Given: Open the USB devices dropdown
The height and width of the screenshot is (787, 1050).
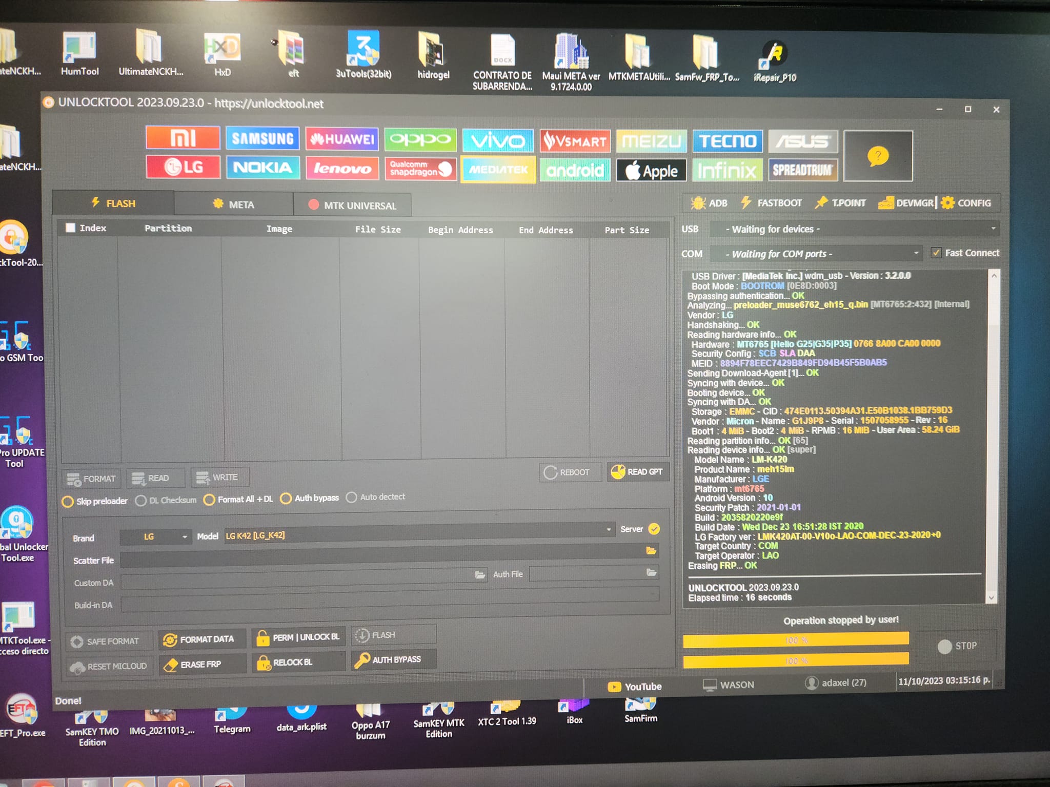Looking at the screenshot, I should (x=855, y=229).
